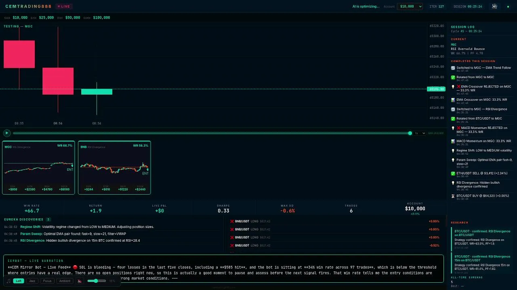Click the Regime Shift discovery link

30,227
